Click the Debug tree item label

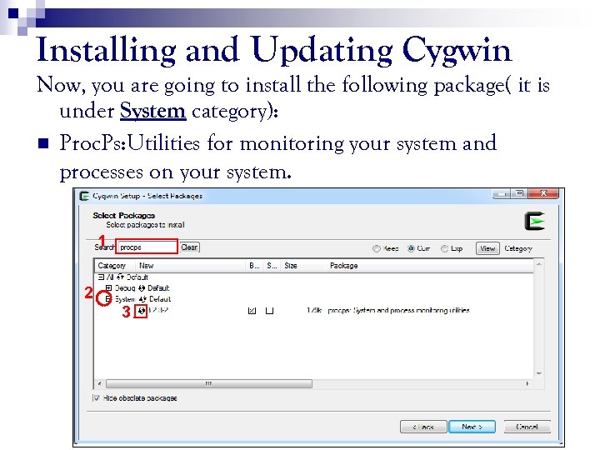tap(125, 287)
